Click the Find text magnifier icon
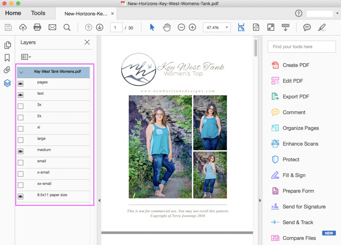This screenshot has height=245, width=341. click(x=67, y=27)
